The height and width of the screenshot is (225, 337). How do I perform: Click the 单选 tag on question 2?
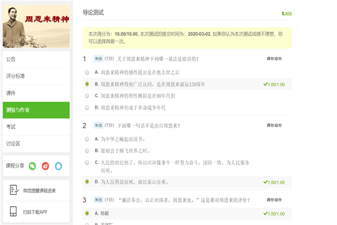pyautogui.click(x=98, y=125)
